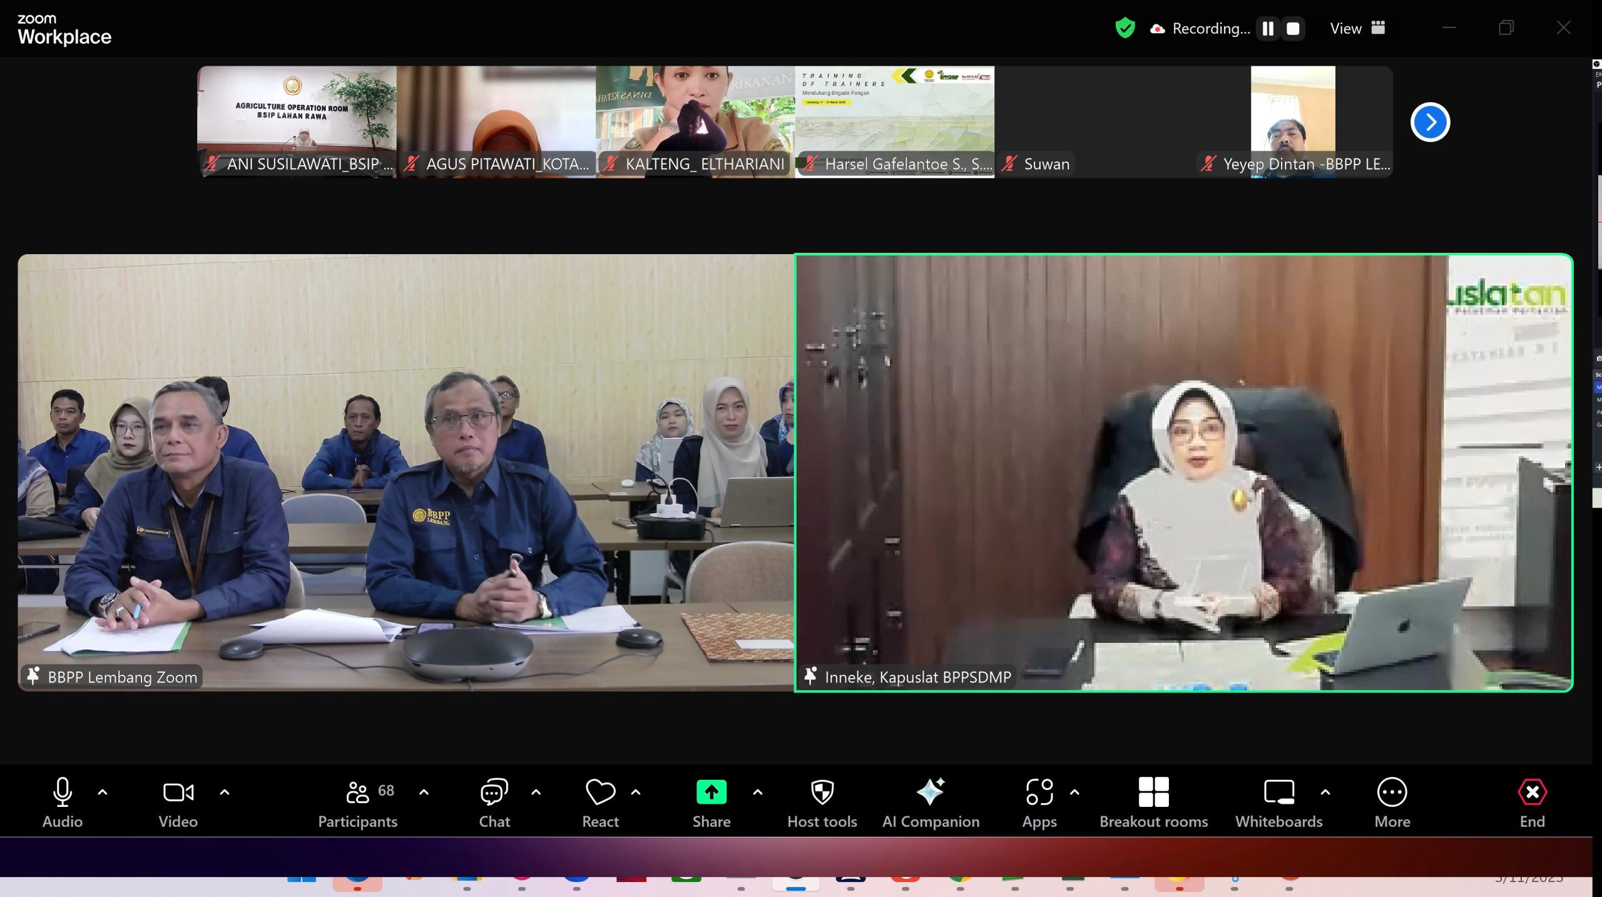
Task: Open the Chat panel icon
Action: tap(494, 792)
